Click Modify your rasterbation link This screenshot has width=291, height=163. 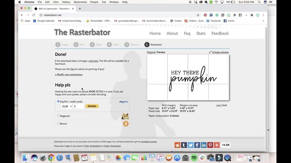point(69,74)
